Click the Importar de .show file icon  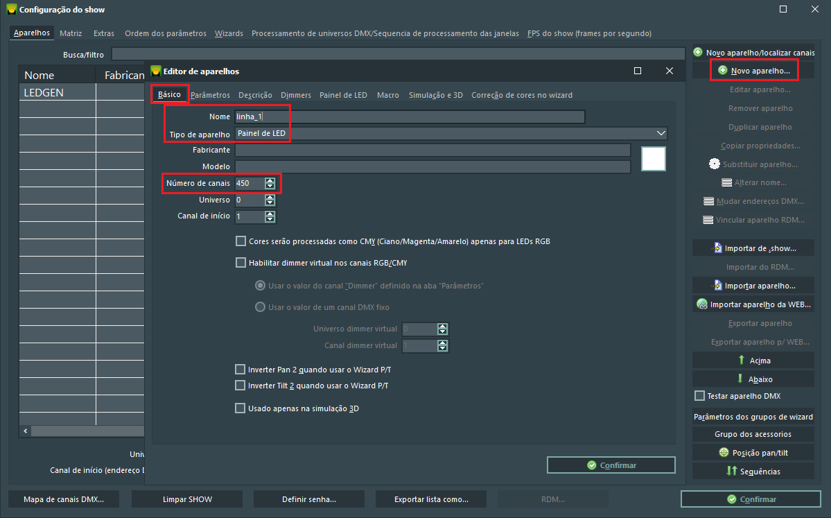(717, 248)
